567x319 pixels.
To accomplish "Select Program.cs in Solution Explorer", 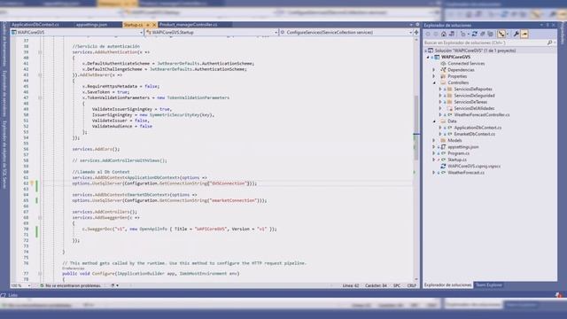I will (458, 153).
